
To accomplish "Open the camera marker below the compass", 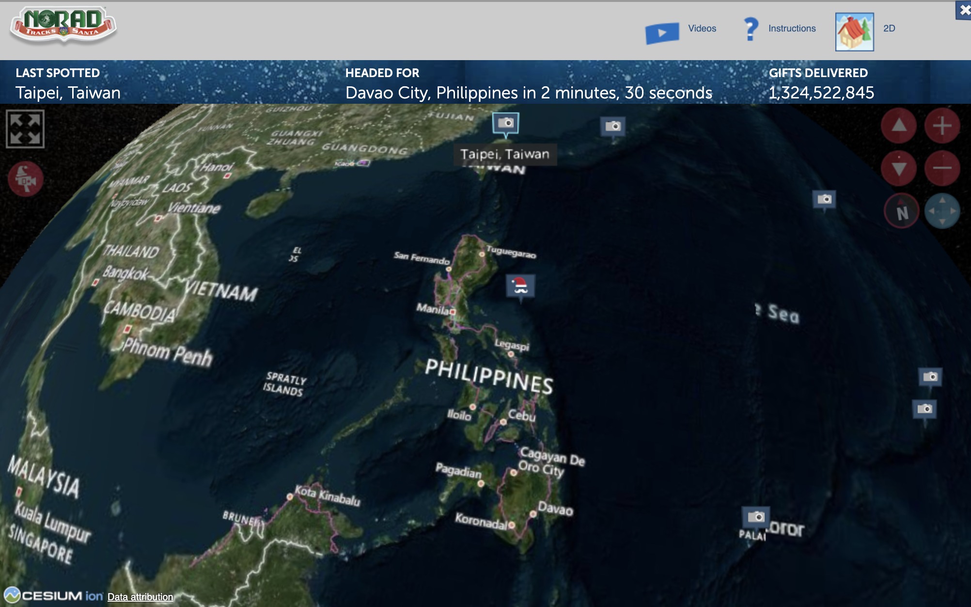I will click(x=824, y=200).
